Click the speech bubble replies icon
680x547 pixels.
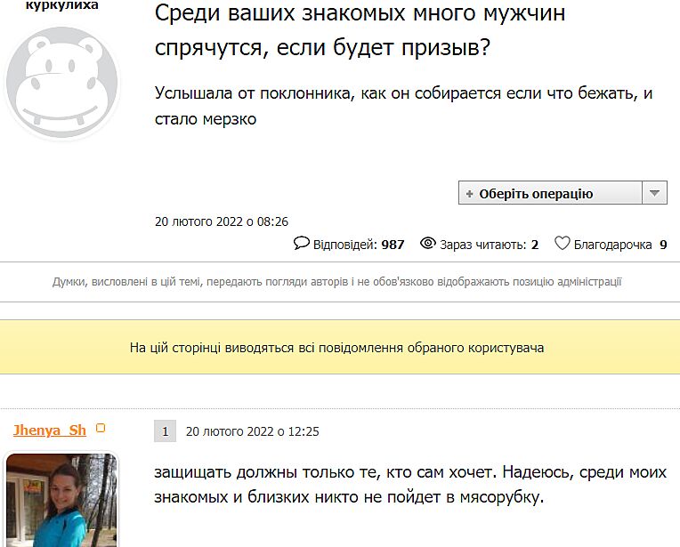[302, 244]
